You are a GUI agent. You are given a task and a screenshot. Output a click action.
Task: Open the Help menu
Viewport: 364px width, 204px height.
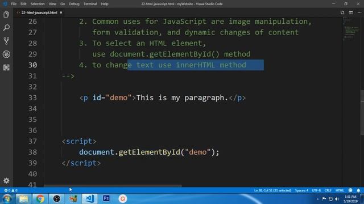(105, 4)
